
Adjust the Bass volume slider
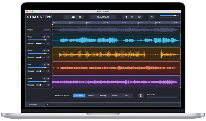[x=38, y=68]
